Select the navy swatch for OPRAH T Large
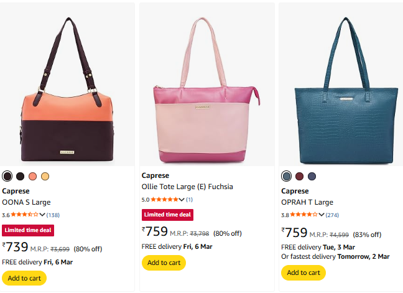The image size is (403, 293). click(312, 176)
